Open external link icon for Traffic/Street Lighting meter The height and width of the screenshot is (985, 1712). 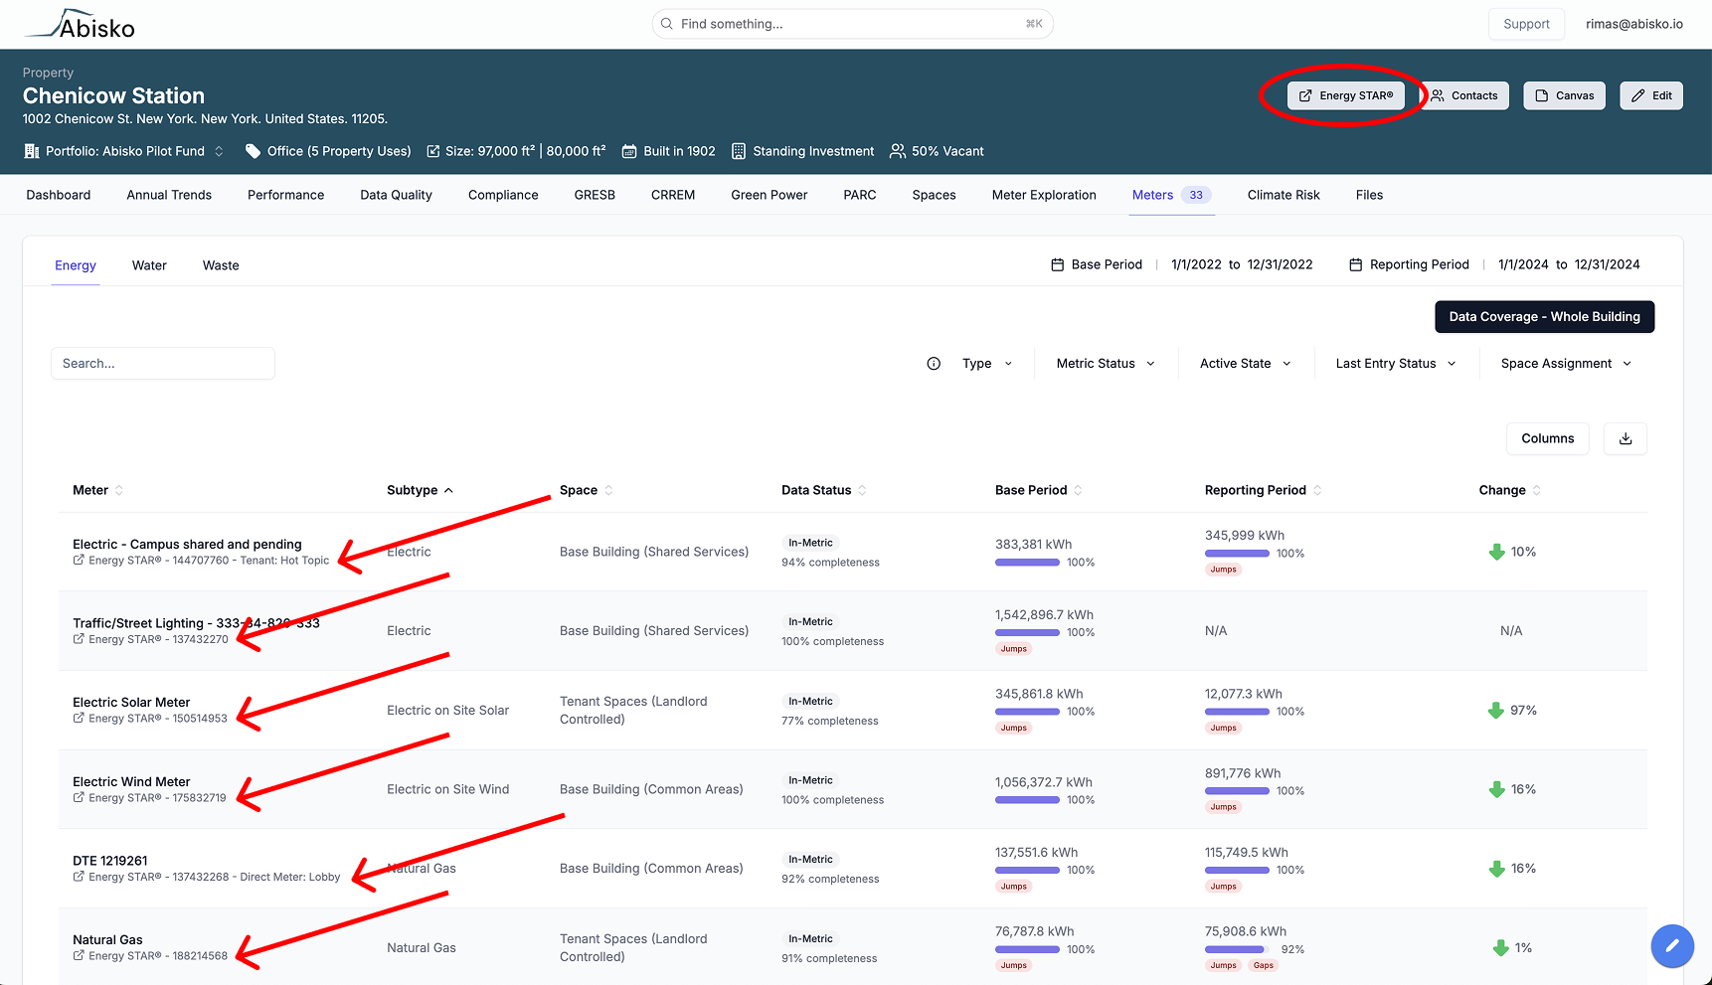point(79,639)
